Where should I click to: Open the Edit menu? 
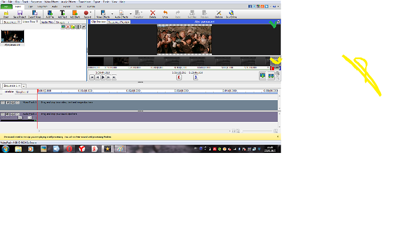10,2
